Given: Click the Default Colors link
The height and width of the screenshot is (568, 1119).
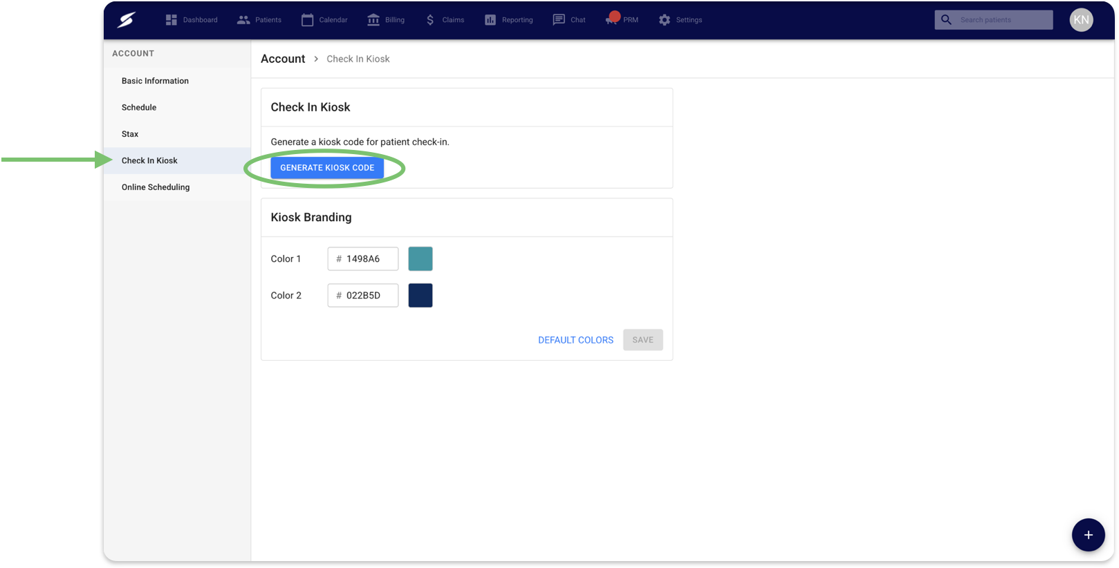Looking at the screenshot, I should click(x=575, y=340).
